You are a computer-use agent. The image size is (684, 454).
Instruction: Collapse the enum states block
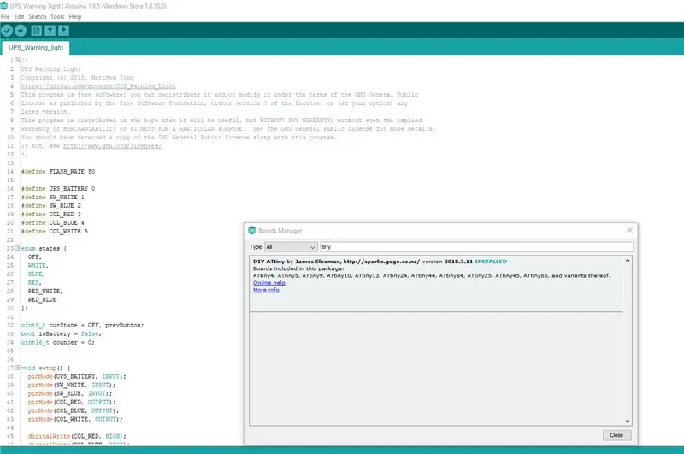17,248
